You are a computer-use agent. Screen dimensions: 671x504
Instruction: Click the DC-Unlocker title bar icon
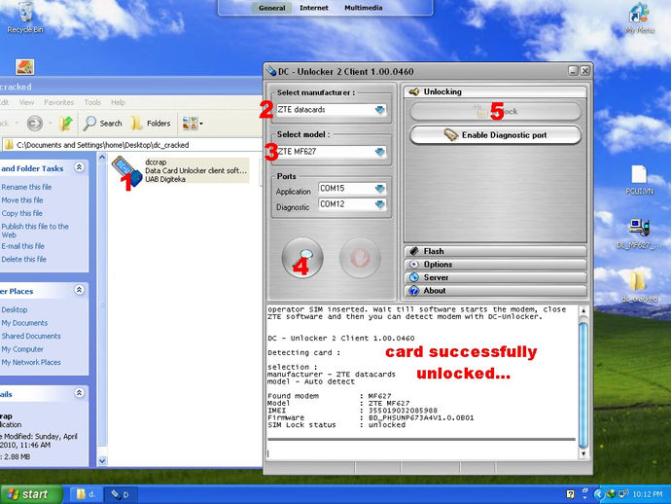pos(271,71)
